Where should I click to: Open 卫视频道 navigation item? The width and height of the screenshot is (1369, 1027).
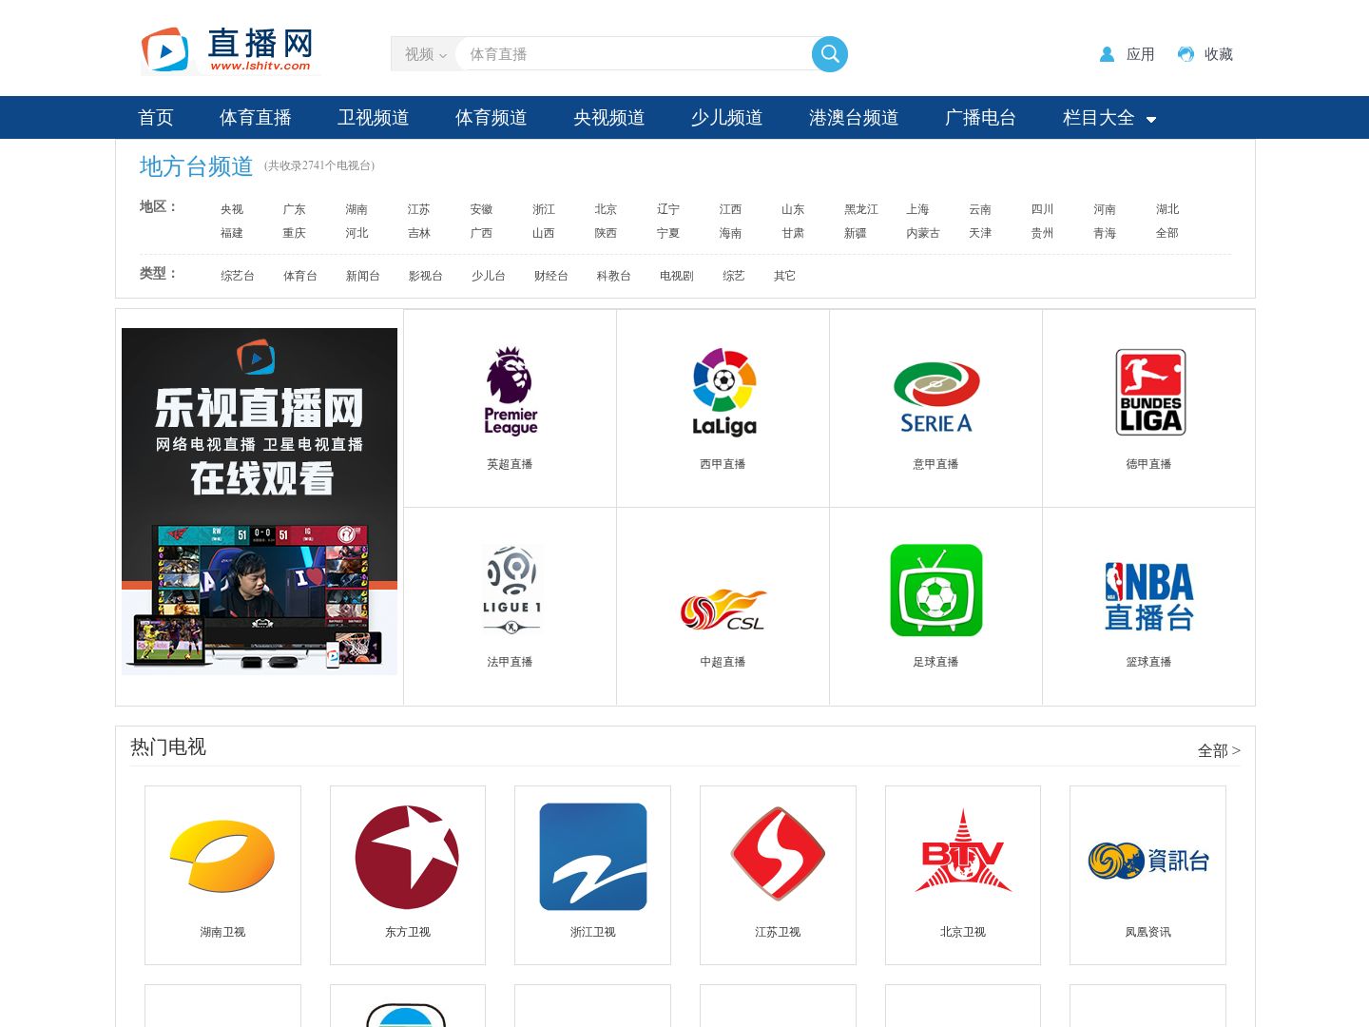pos(374,117)
